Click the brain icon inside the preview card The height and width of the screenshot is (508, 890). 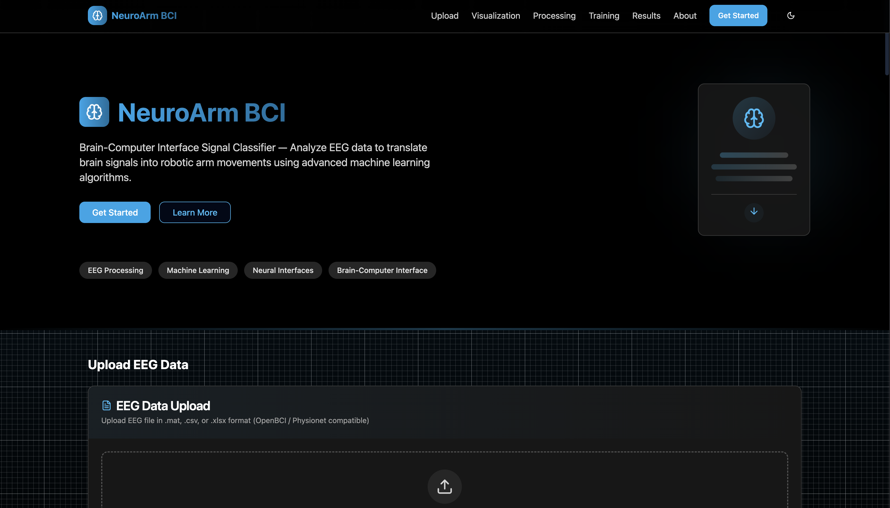[754, 118]
